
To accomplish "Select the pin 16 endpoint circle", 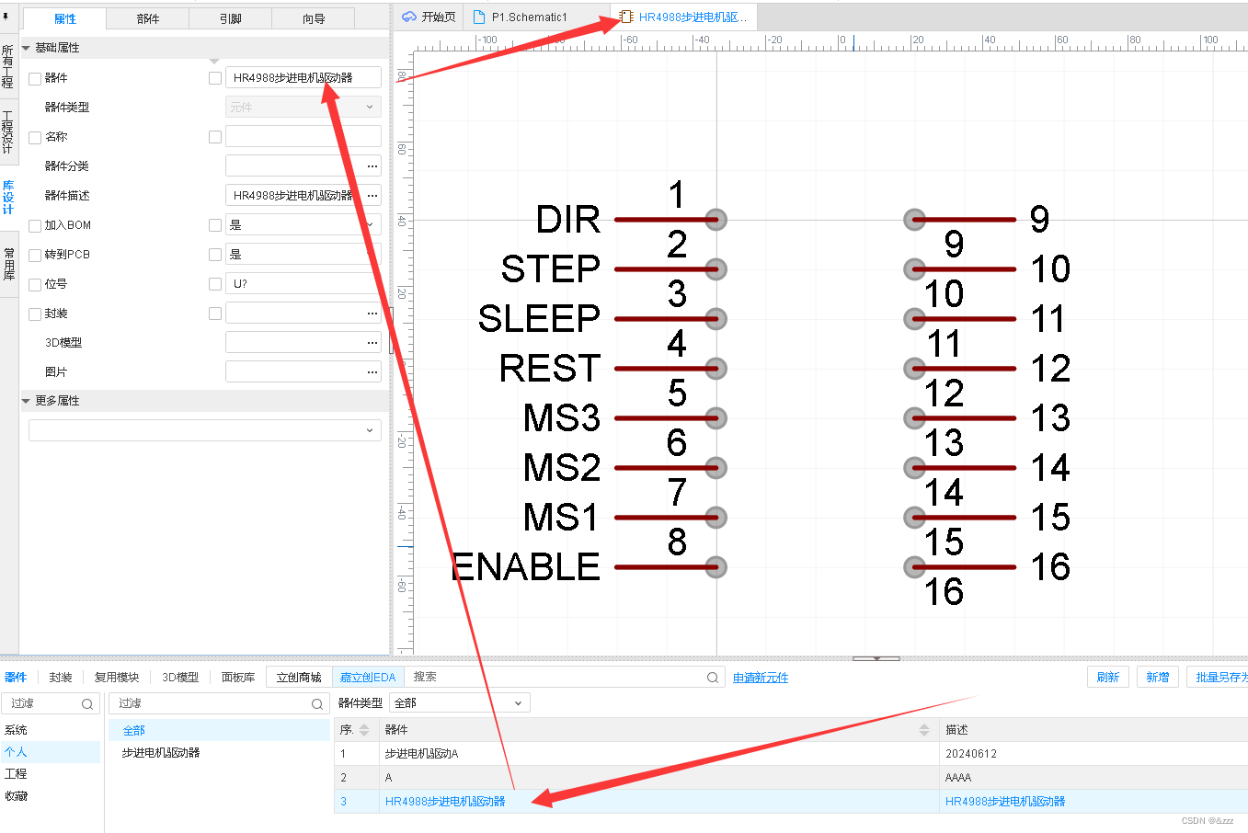I will 914,567.
